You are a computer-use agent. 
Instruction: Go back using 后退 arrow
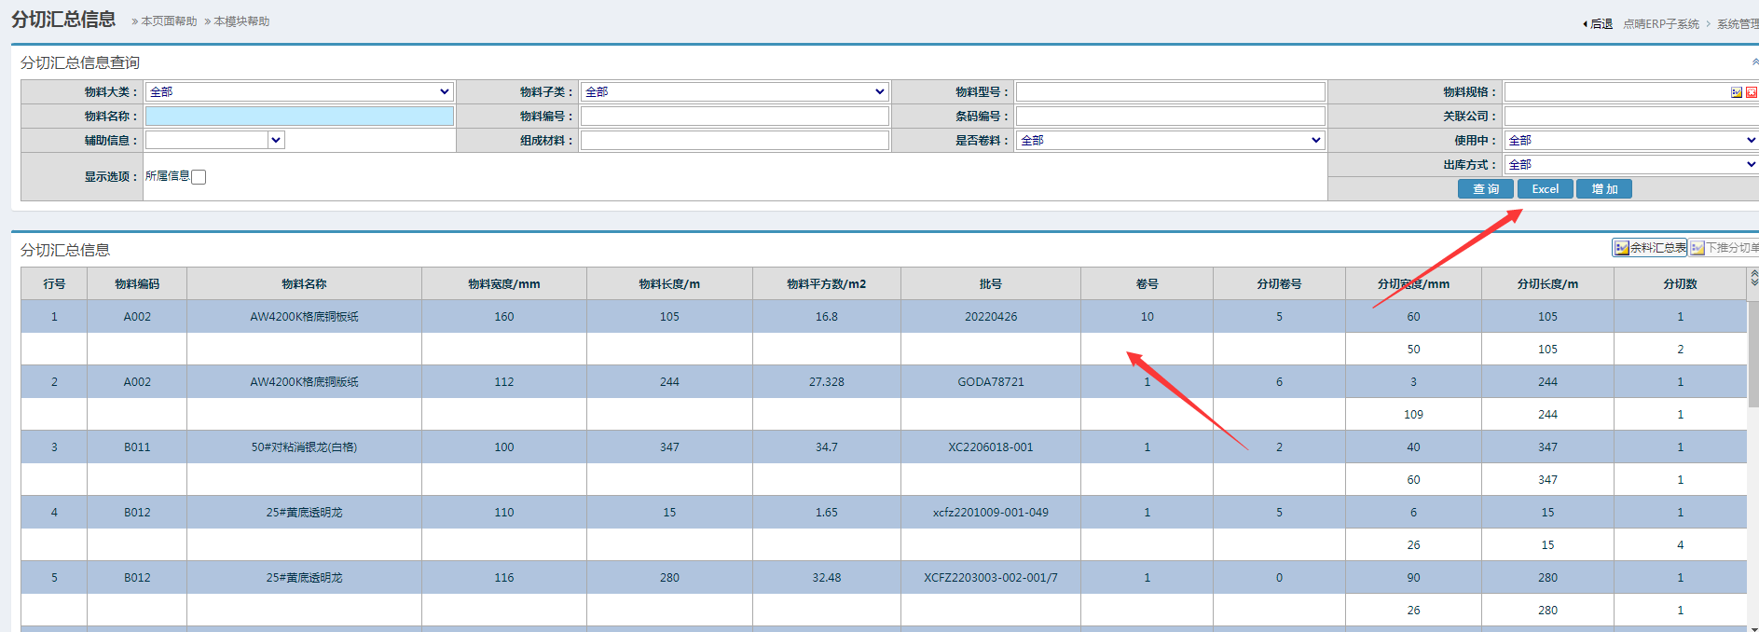click(1598, 24)
